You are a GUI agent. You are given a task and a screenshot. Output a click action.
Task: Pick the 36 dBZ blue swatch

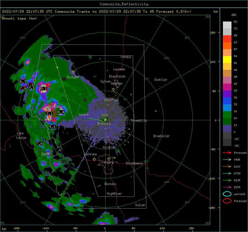point(227,101)
